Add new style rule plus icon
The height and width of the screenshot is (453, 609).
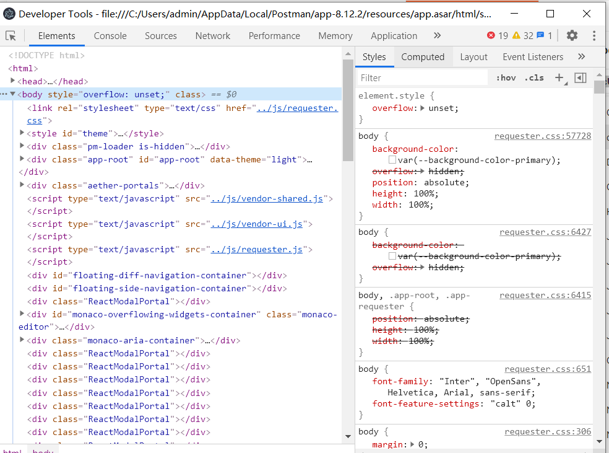pos(559,77)
